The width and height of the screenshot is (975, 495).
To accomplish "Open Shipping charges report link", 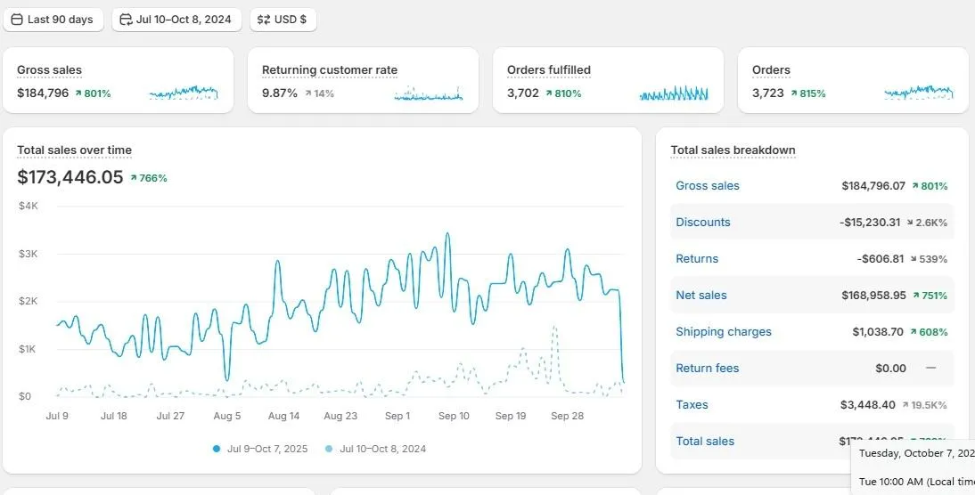I will tap(724, 332).
